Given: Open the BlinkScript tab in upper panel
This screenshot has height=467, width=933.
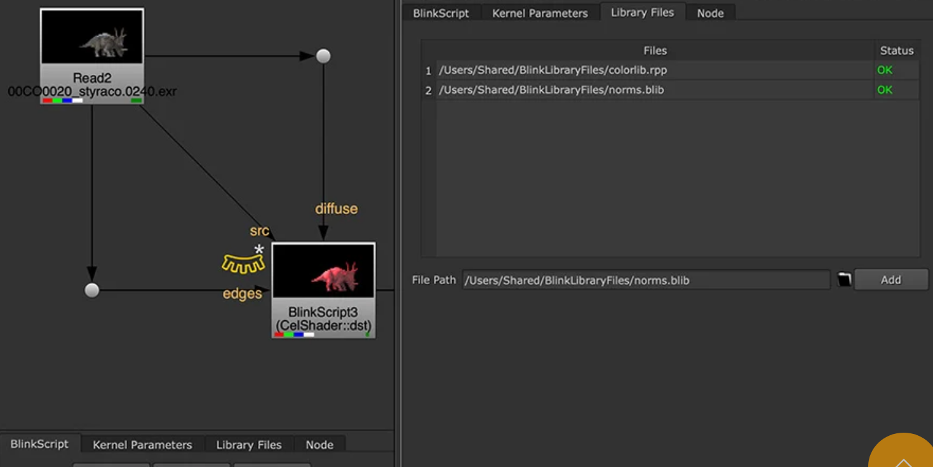Looking at the screenshot, I should click(x=441, y=13).
